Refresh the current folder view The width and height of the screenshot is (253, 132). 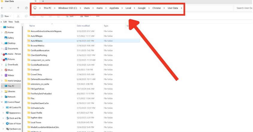pyautogui.click(x=26, y=8)
